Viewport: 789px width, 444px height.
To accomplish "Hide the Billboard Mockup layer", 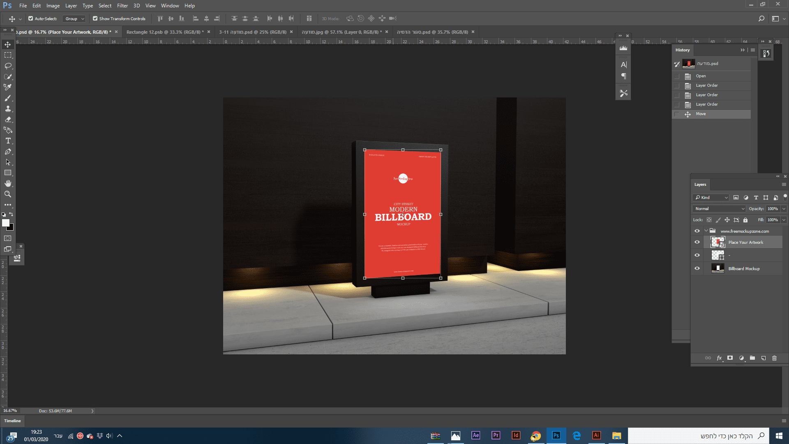I will [697, 268].
